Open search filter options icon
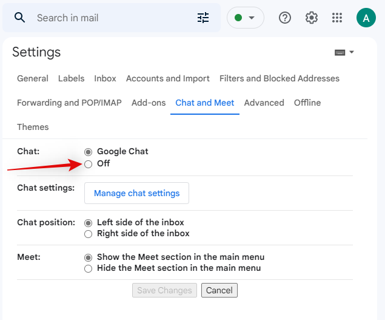Screen dimensions: 385x320 203,18
